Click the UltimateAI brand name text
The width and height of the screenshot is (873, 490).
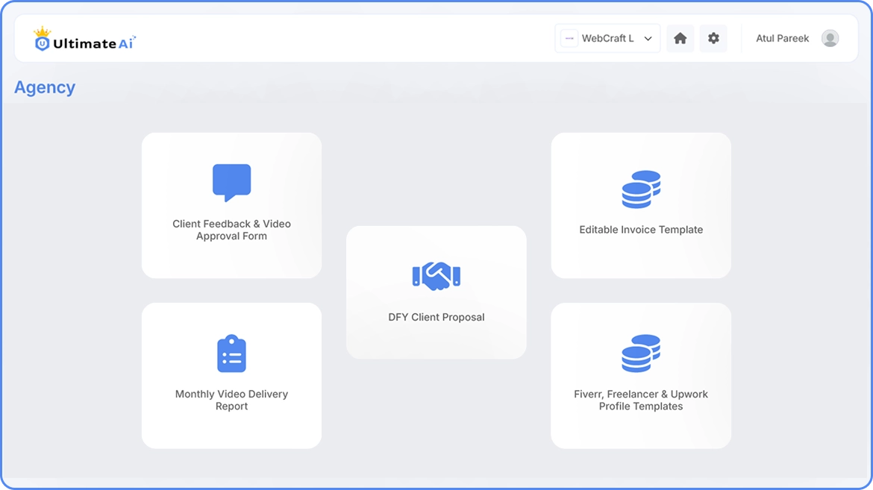pos(94,43)
